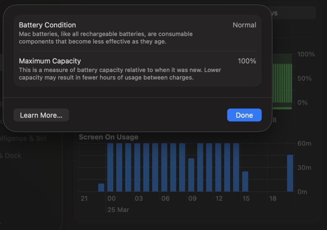Click the 60m axis label

tap(304, 144)
